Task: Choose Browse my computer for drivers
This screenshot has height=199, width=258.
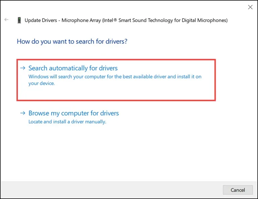Action: [74, 113]
